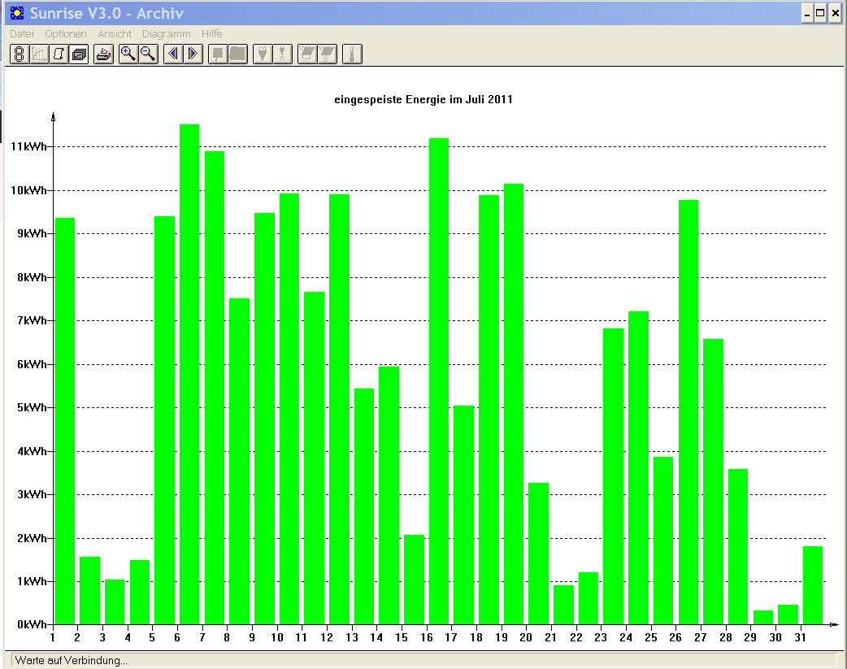Maximize the Sunrise window

point(820,14)
